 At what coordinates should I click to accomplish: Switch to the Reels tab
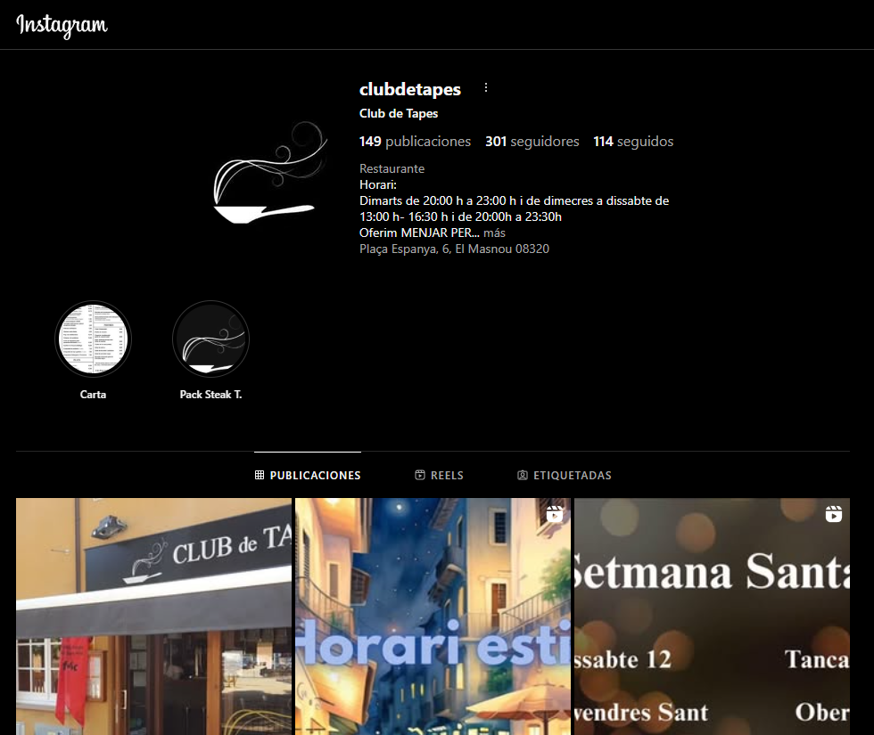click(439, 475)
